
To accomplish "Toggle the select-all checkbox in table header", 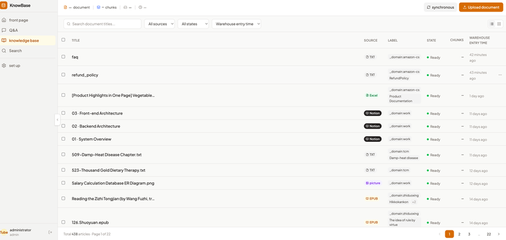I will click(63, 40).
